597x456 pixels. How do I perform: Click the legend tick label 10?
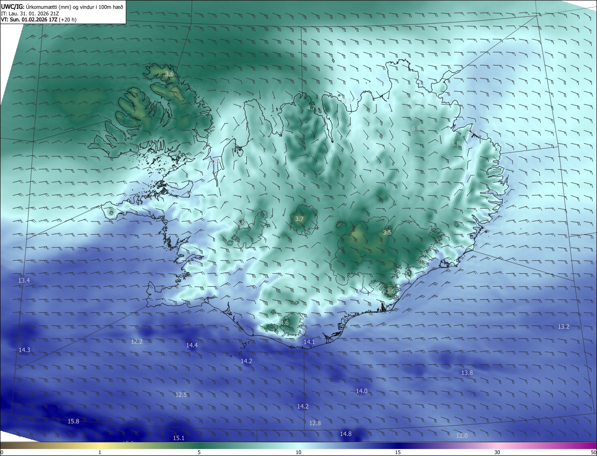click(x=298, y=452)
